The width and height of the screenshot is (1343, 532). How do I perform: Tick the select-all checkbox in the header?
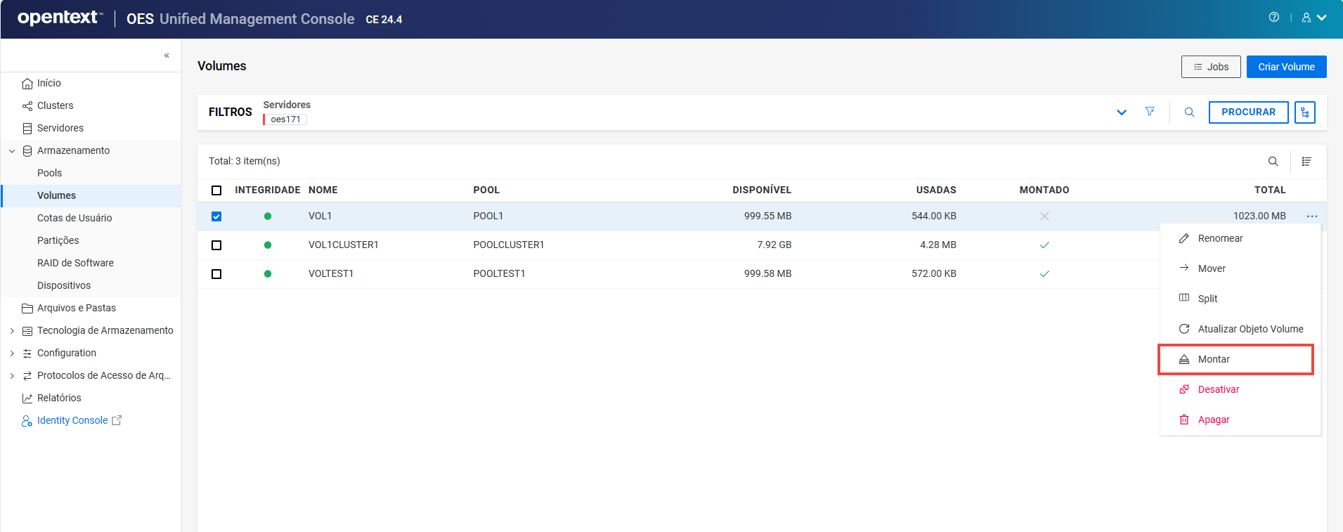point(216,190)
